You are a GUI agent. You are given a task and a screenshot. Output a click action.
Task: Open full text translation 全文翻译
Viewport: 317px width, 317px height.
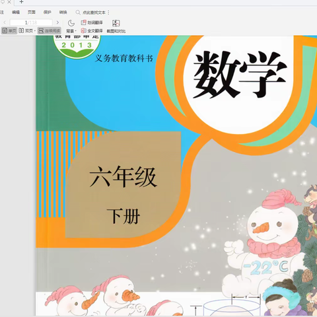pyautogui.click(x=92, y=30)
